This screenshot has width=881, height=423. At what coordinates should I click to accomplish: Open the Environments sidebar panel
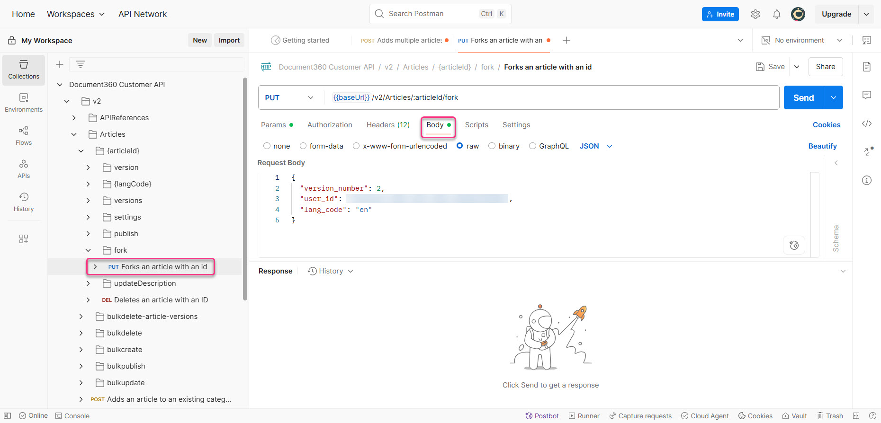tap(24, 103)
